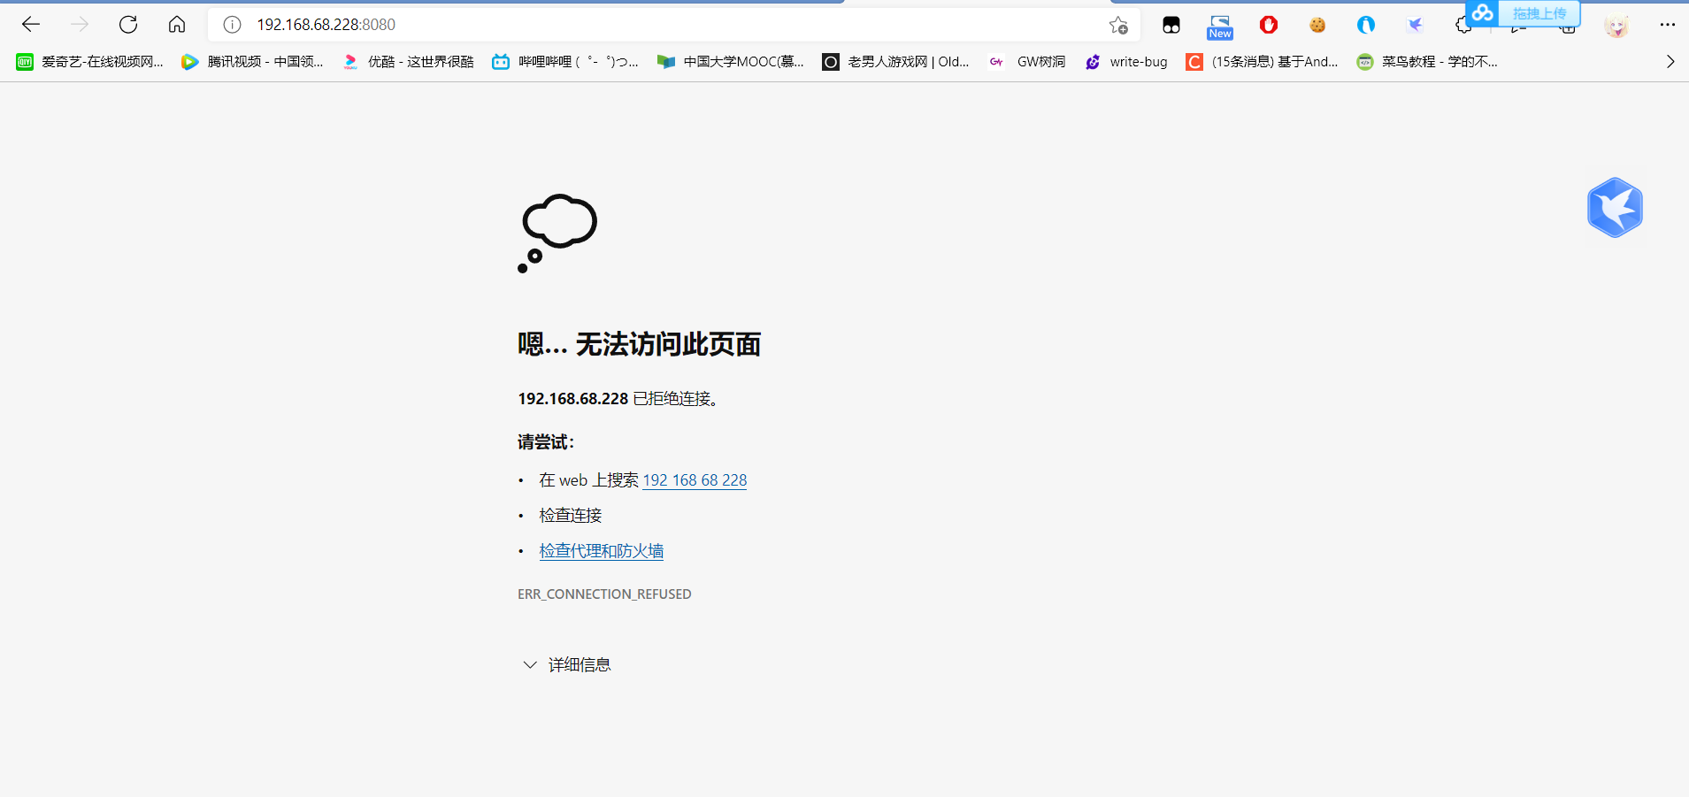This screenshot has height=797, width=1689.
Task: Open the purple bird download extension
Action: click(1414, 25)
